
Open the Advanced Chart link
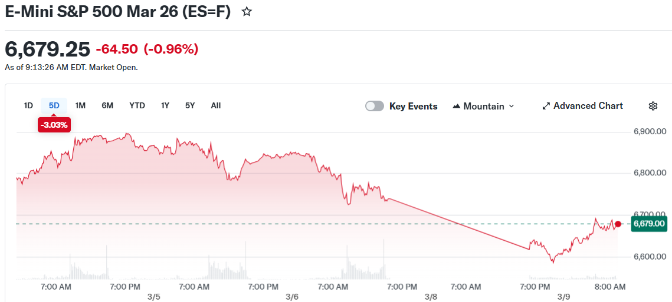coord(588,106)
